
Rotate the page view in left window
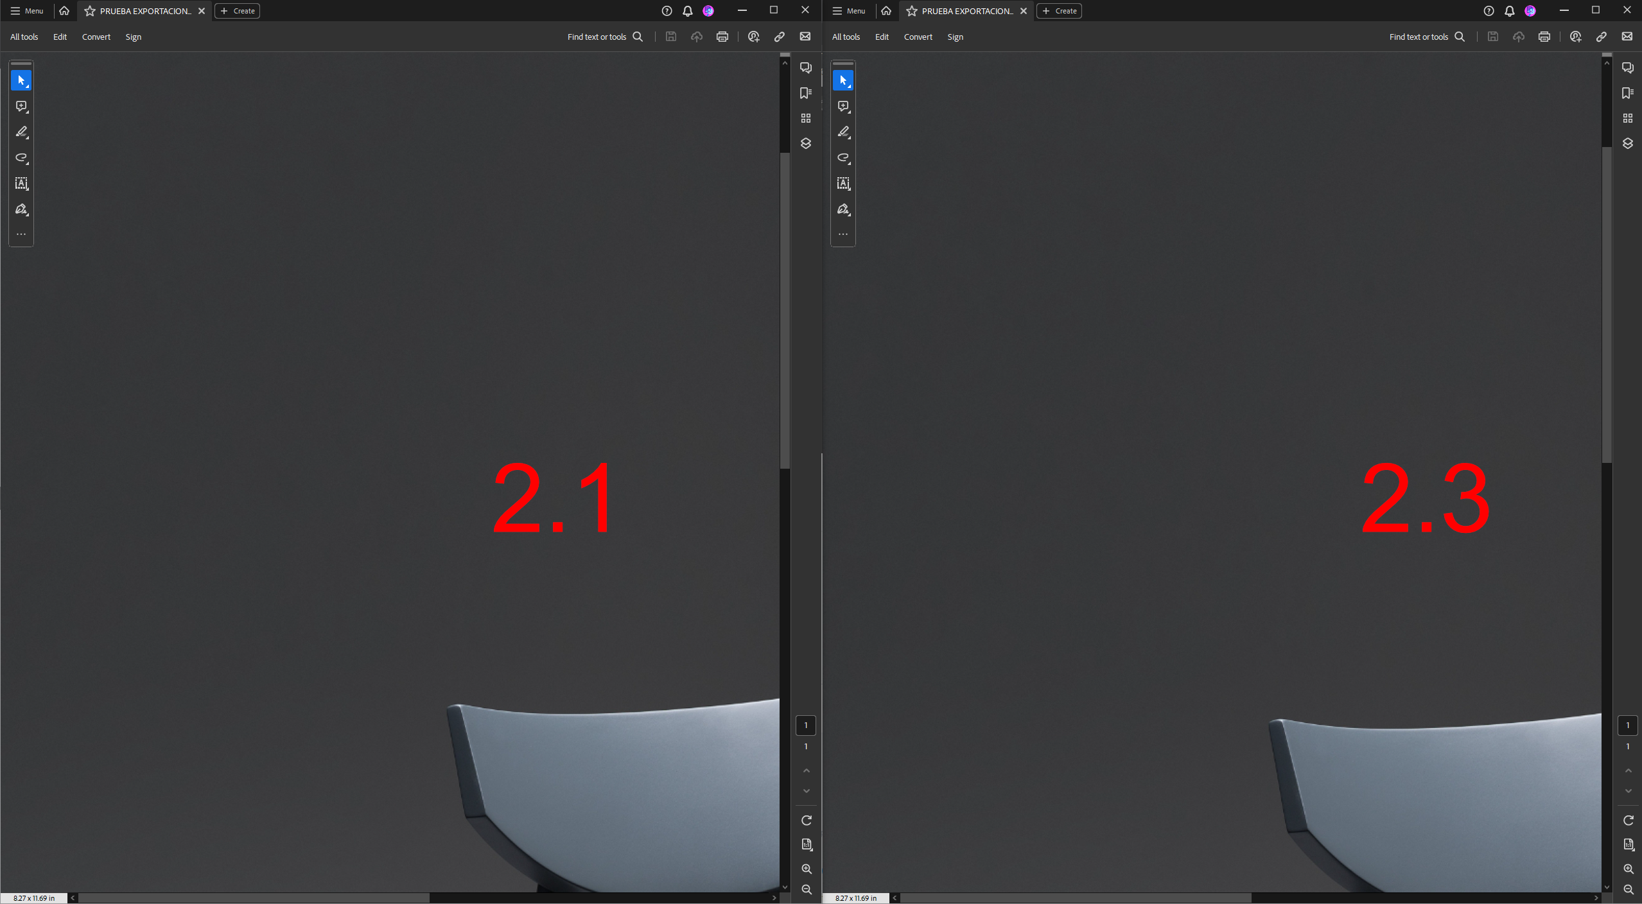point(807,821)
